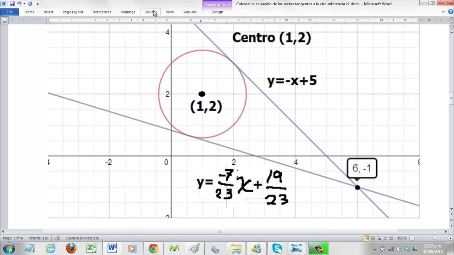Click the Word application icon in title bar
Screen dimensions: 454x255
point(4,4)
